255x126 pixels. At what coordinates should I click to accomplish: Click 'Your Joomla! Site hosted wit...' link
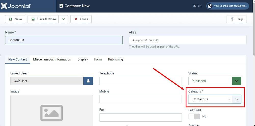228,6
